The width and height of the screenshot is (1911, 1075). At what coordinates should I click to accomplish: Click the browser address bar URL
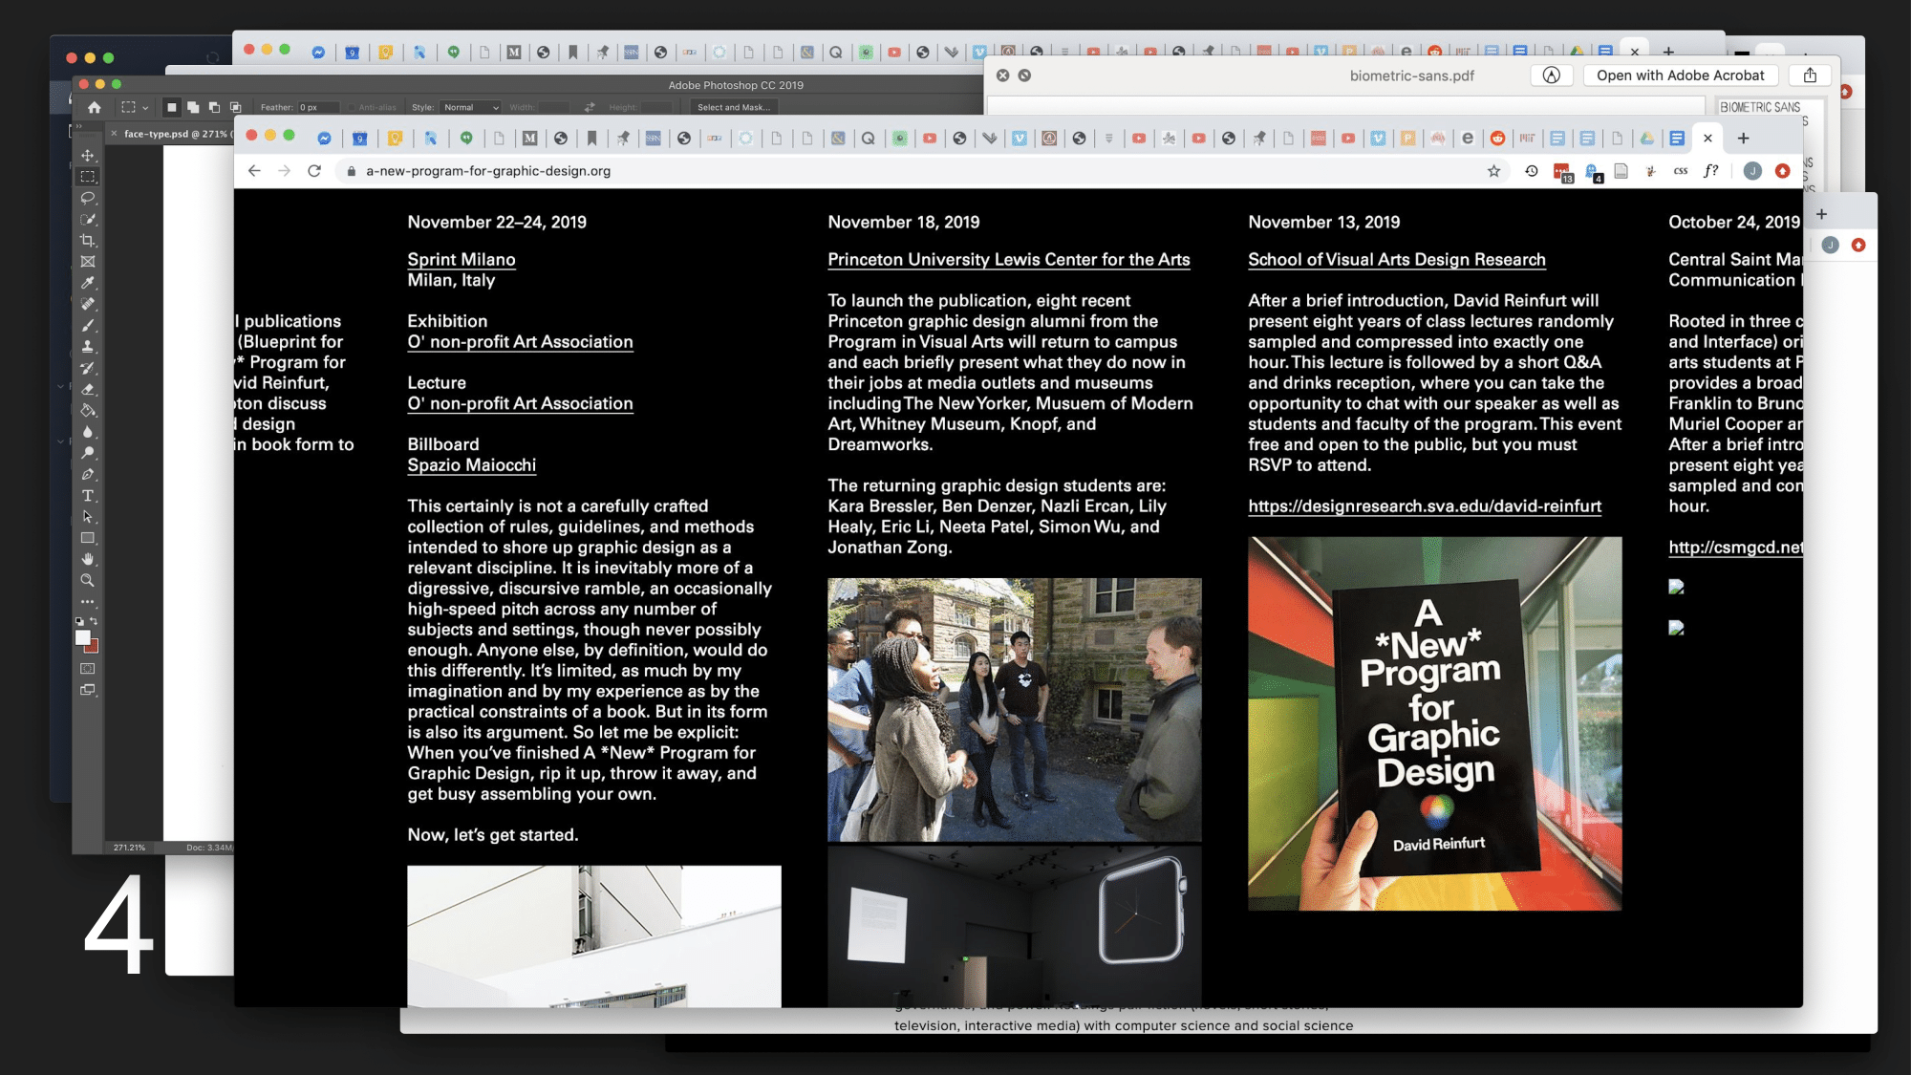click(x=488, y=171)
